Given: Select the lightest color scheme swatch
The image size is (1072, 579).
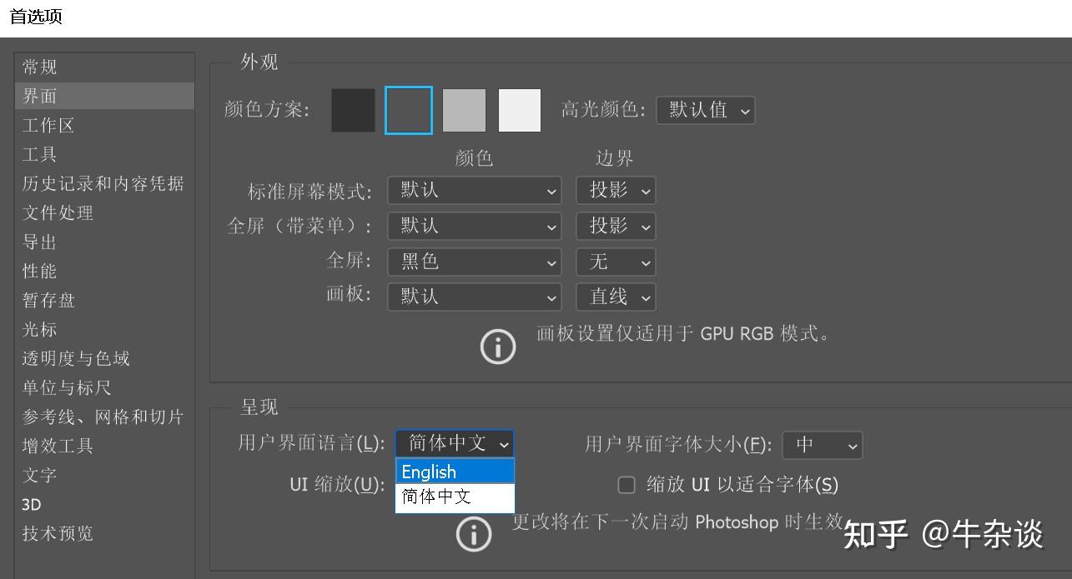Looking at the screenshot, I should (519, 109).
